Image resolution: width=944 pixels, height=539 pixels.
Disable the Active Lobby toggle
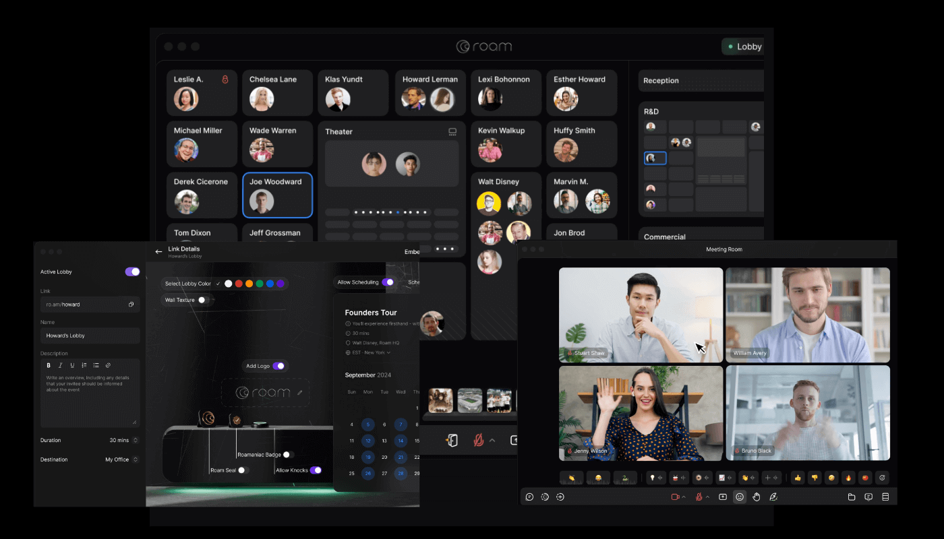132,272
